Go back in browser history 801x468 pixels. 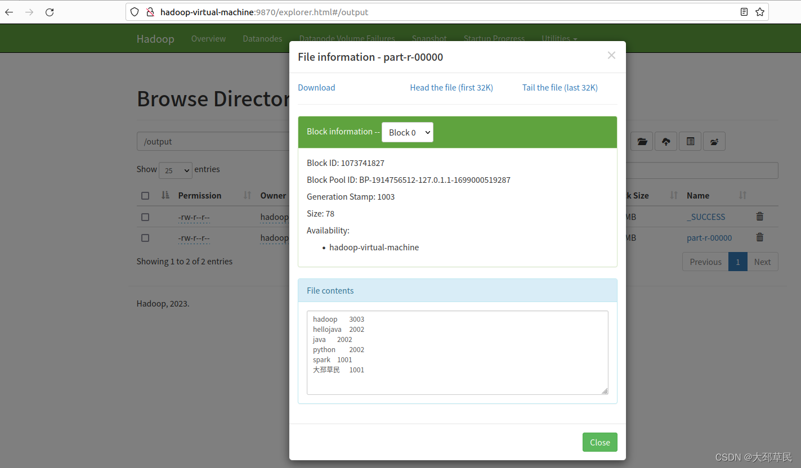[x=9, y=12]
